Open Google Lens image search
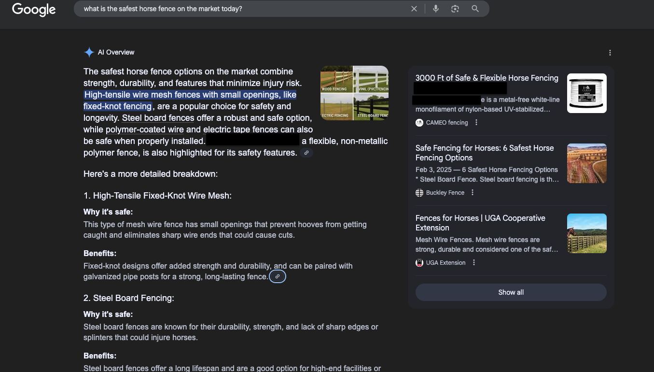654x372 pixels. click(455, 8)
